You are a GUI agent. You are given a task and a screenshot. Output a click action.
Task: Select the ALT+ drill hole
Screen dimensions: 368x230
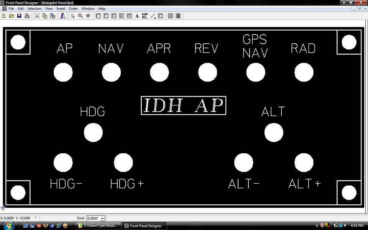(304, 163)
